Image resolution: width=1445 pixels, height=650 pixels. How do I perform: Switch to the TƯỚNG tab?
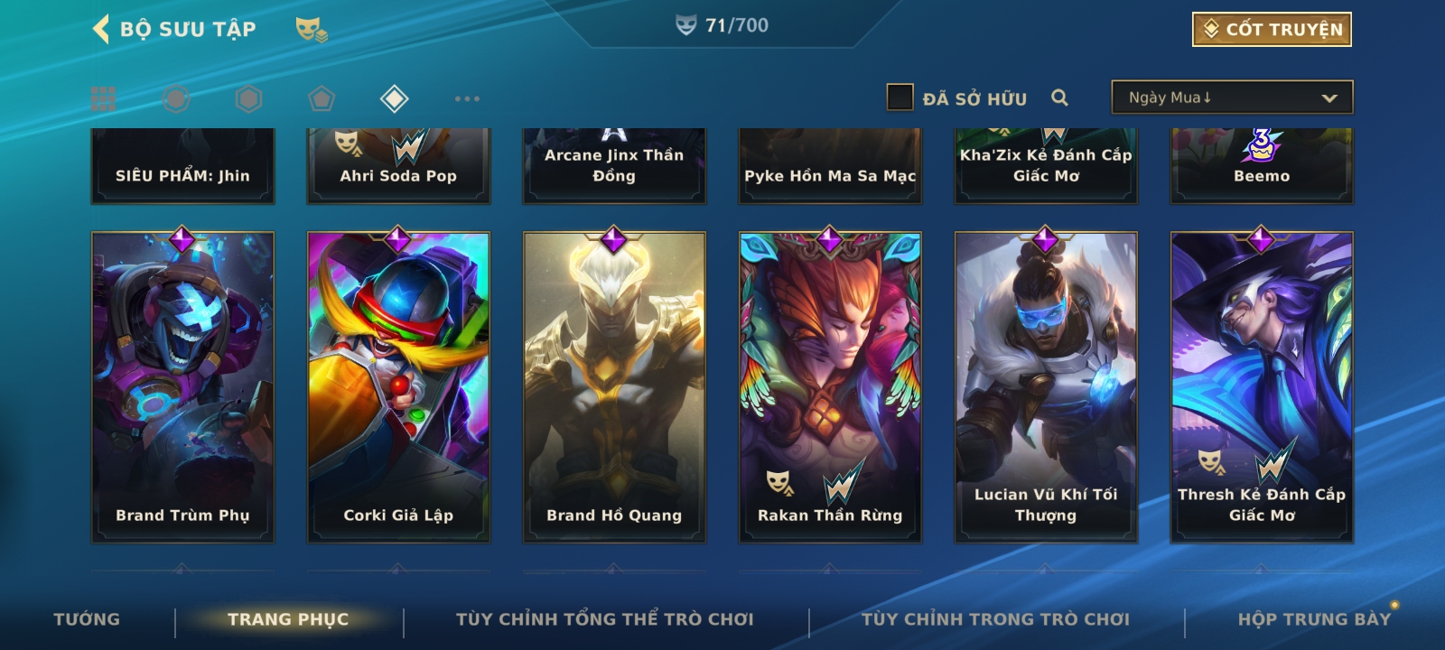click(x=87, y=619)
